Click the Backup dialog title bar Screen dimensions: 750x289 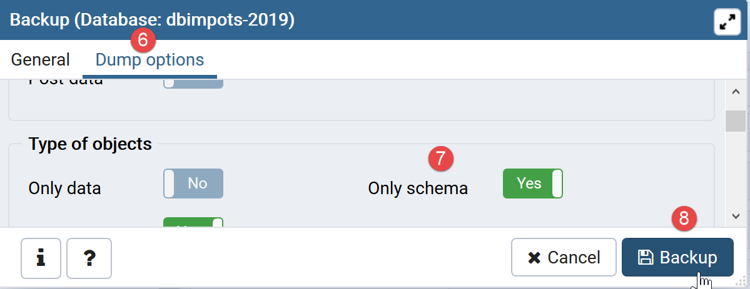(375, 20)
